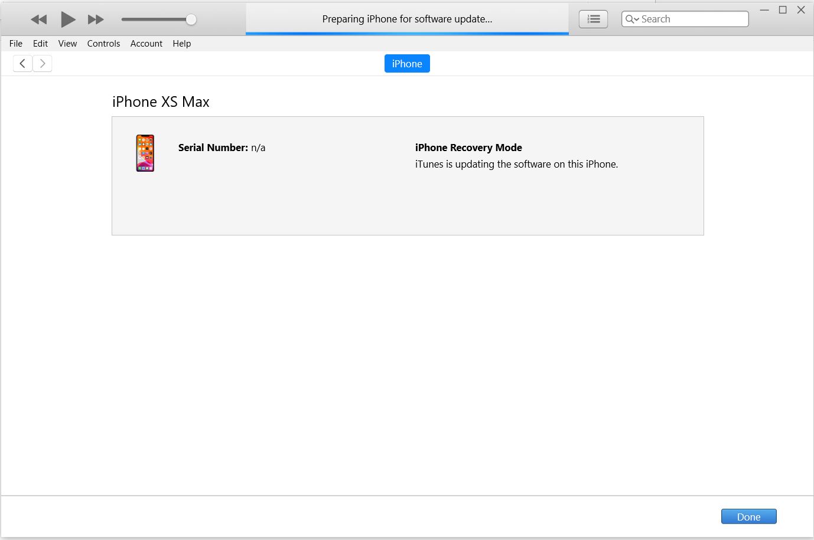Image resolution: width=814 pixels, height=540 pixels.
Task: Maximize the iTunes window
Action: [x=783, y=10]
